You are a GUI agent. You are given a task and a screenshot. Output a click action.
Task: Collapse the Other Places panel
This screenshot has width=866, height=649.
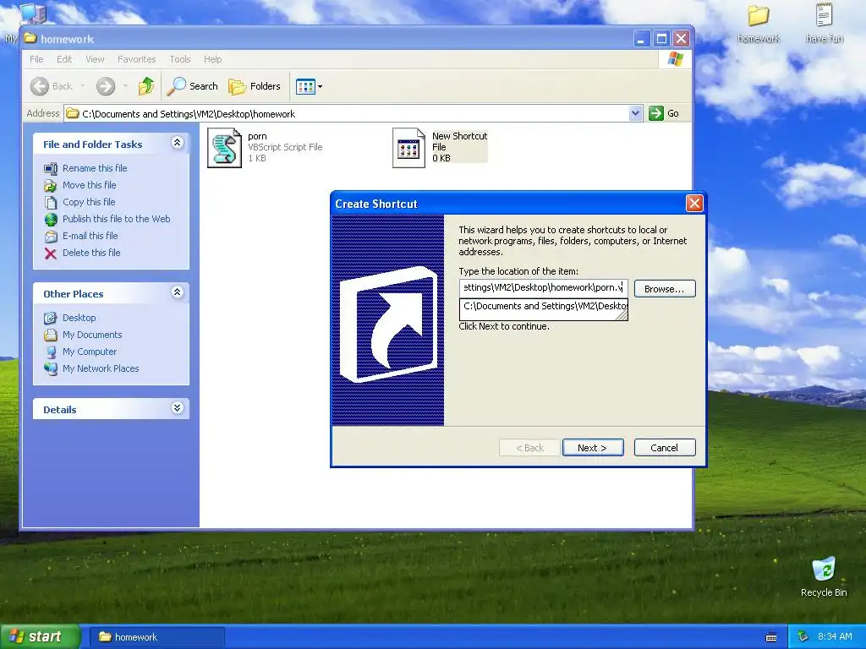pos(178,292)
